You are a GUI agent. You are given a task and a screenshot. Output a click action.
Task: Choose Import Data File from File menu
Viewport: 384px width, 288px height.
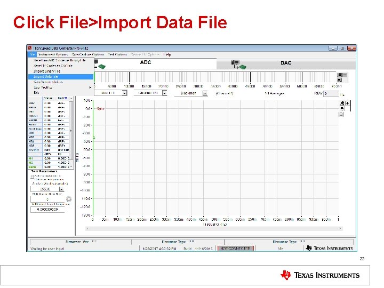click(x=61, y=77)
